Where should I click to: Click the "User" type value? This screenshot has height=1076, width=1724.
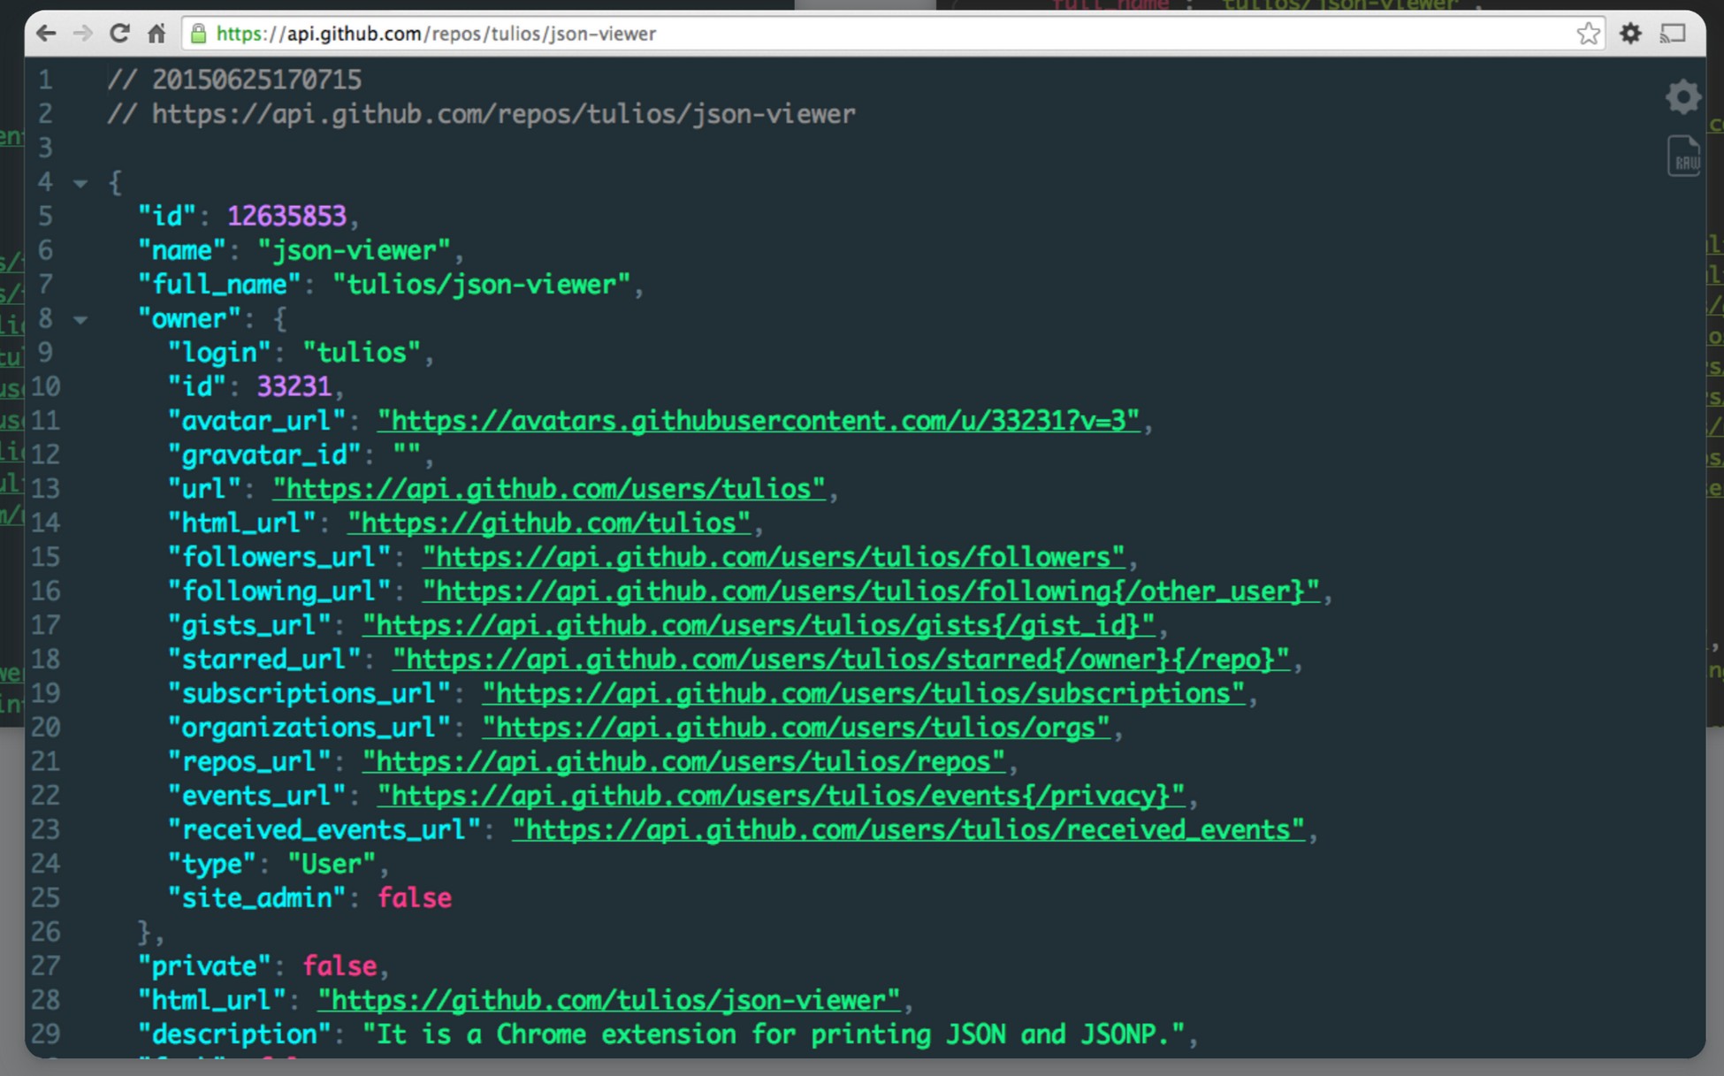[332, 864]
